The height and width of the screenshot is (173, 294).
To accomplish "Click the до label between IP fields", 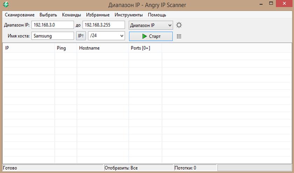I will point(78,25).
